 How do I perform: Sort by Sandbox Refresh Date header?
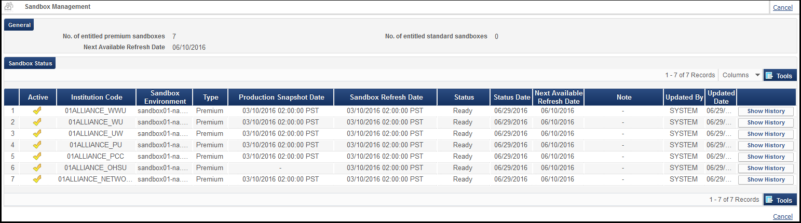[x=386, y=97]
